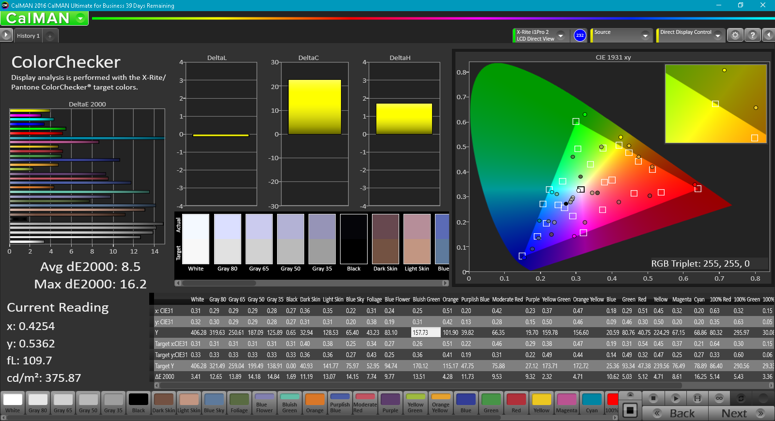The image size is (775, 421).
Task: Select the Bluish Green patch button
Action: point(290,403)
